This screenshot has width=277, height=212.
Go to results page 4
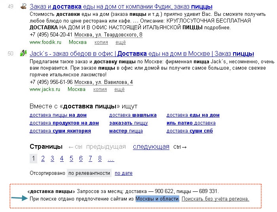[62, 159]
